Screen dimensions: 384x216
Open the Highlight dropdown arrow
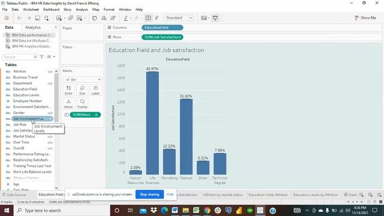(x=131, y=18)
